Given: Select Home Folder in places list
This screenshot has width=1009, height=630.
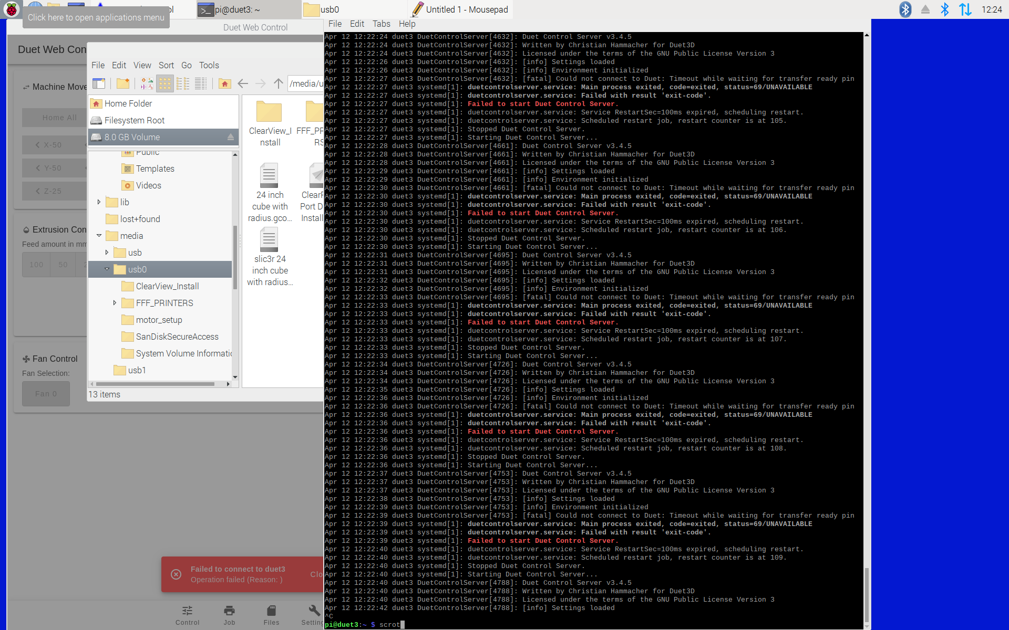Looking at the screenshot, I should tap(163, 103).
